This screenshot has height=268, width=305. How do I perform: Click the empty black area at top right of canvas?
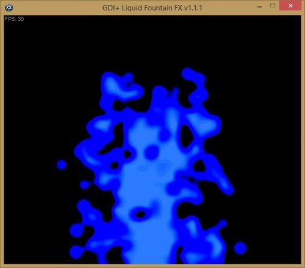pos(254,51)
